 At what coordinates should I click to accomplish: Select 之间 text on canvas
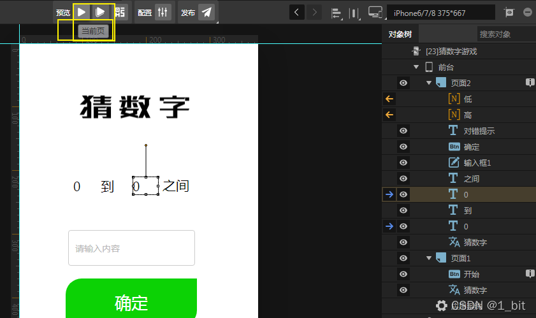(176, 186)
